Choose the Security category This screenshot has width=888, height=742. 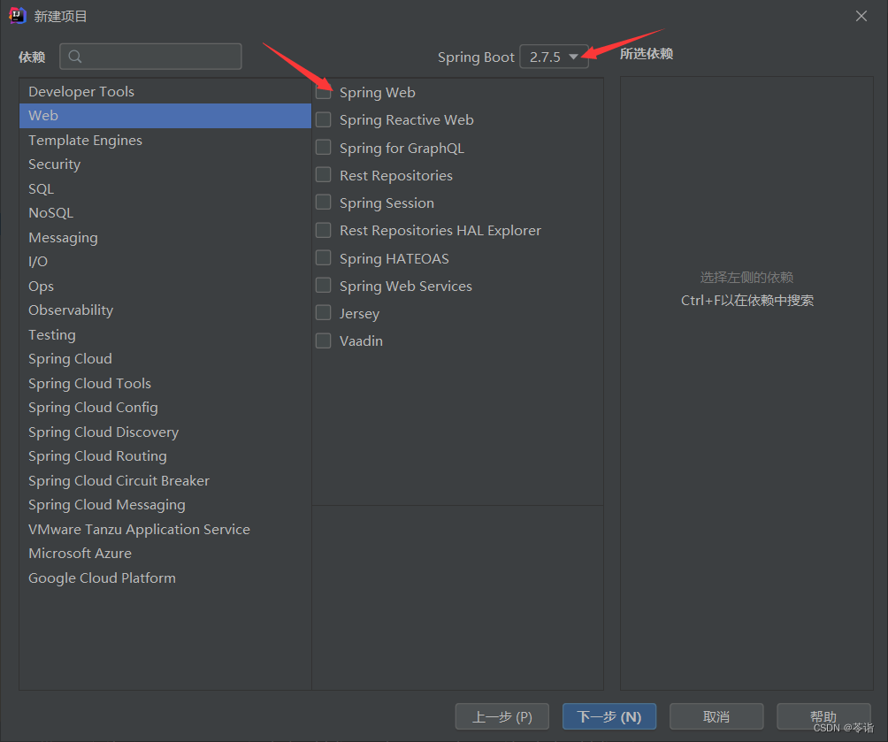[165, 164]
